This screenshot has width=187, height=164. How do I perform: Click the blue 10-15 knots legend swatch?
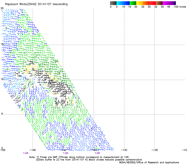126,3
